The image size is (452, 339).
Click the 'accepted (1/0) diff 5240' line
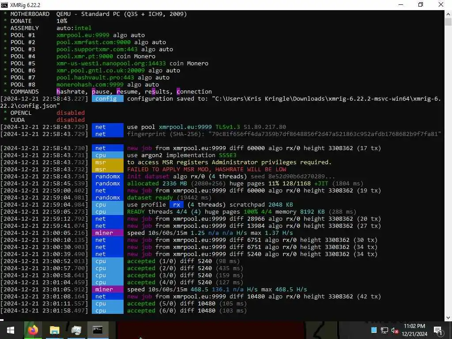pyautogui.click(x=183, y=261)
